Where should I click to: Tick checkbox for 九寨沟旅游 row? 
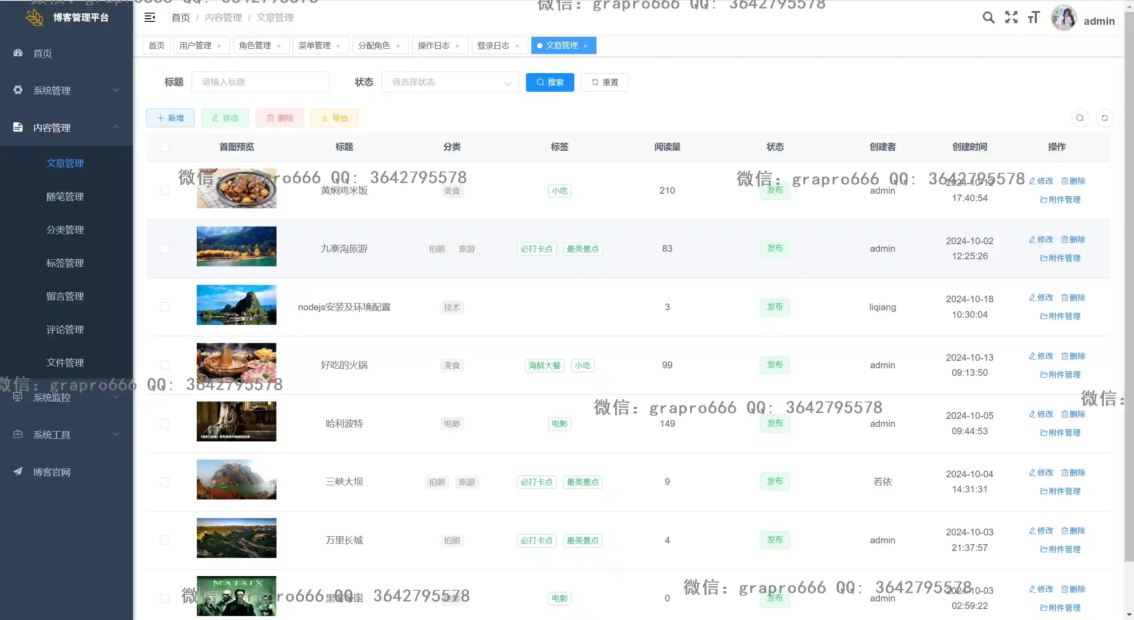(164, 249)
